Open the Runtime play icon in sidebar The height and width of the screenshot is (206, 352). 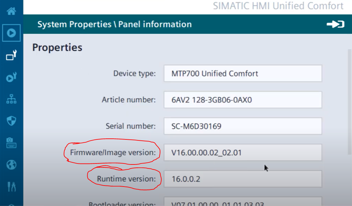11,33
